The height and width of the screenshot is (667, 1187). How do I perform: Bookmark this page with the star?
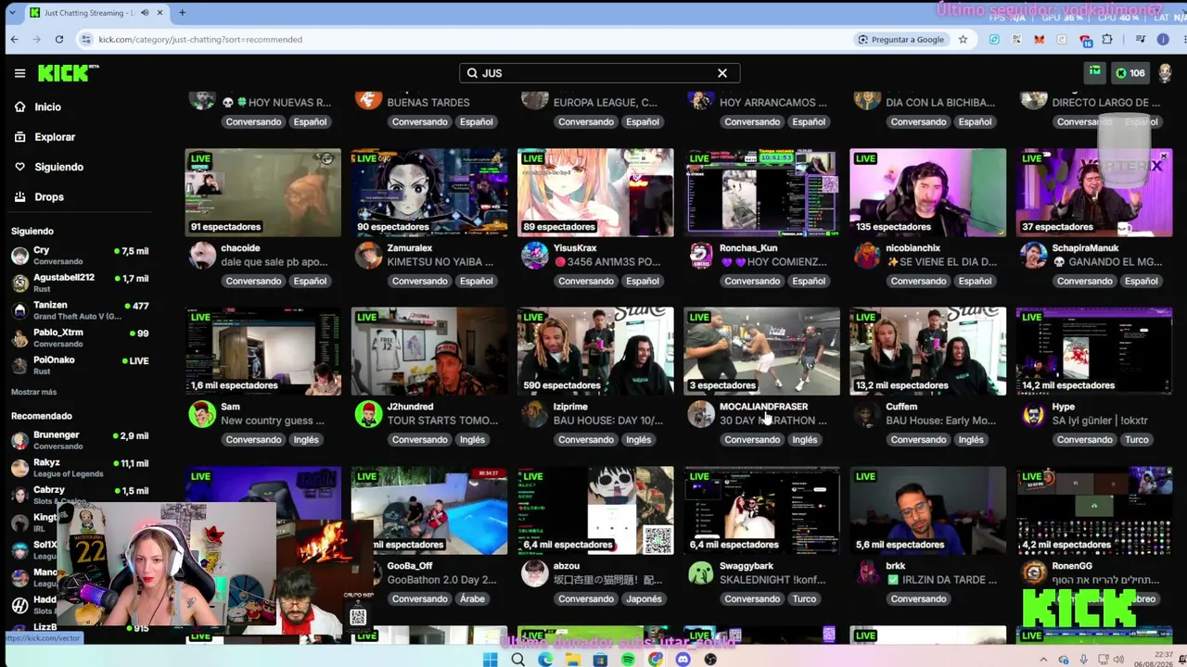[x=963, y=39]
